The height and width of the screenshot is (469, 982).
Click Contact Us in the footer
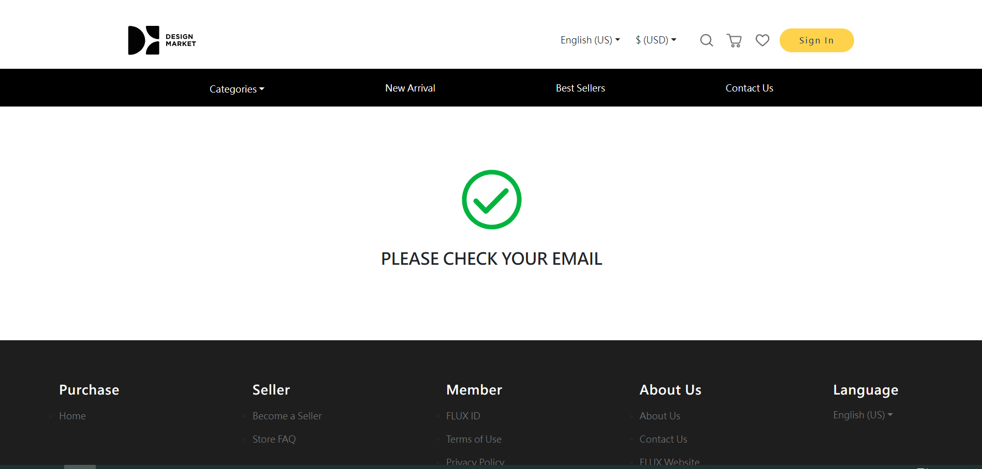[x=663, y=440]
